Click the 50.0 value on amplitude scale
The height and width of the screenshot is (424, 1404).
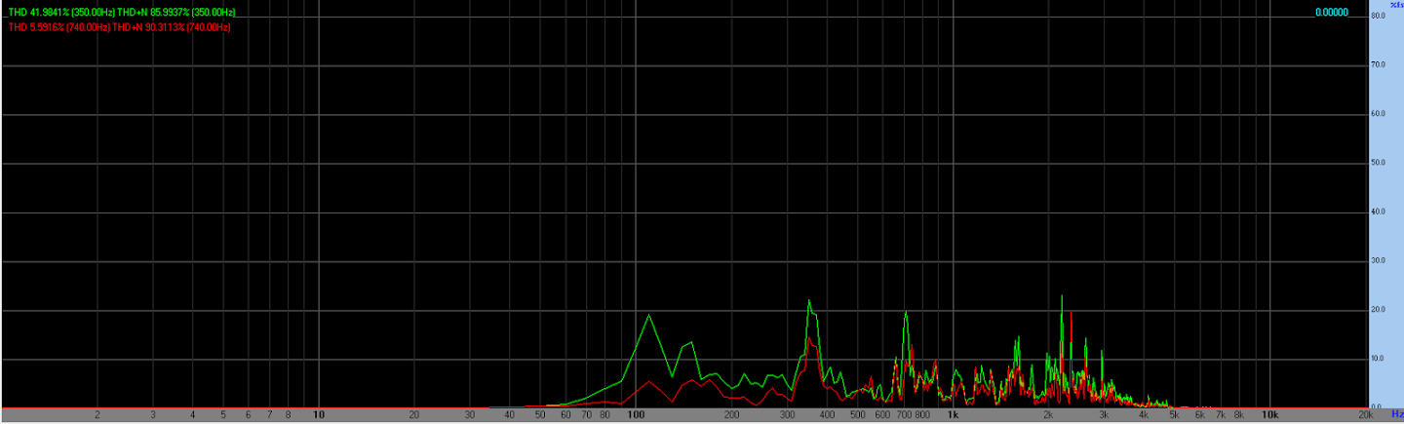pos(1379,163)
